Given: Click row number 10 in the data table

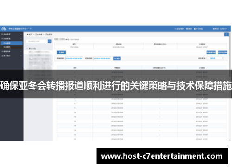Looking at the screenshot, I should coord(142,112).
